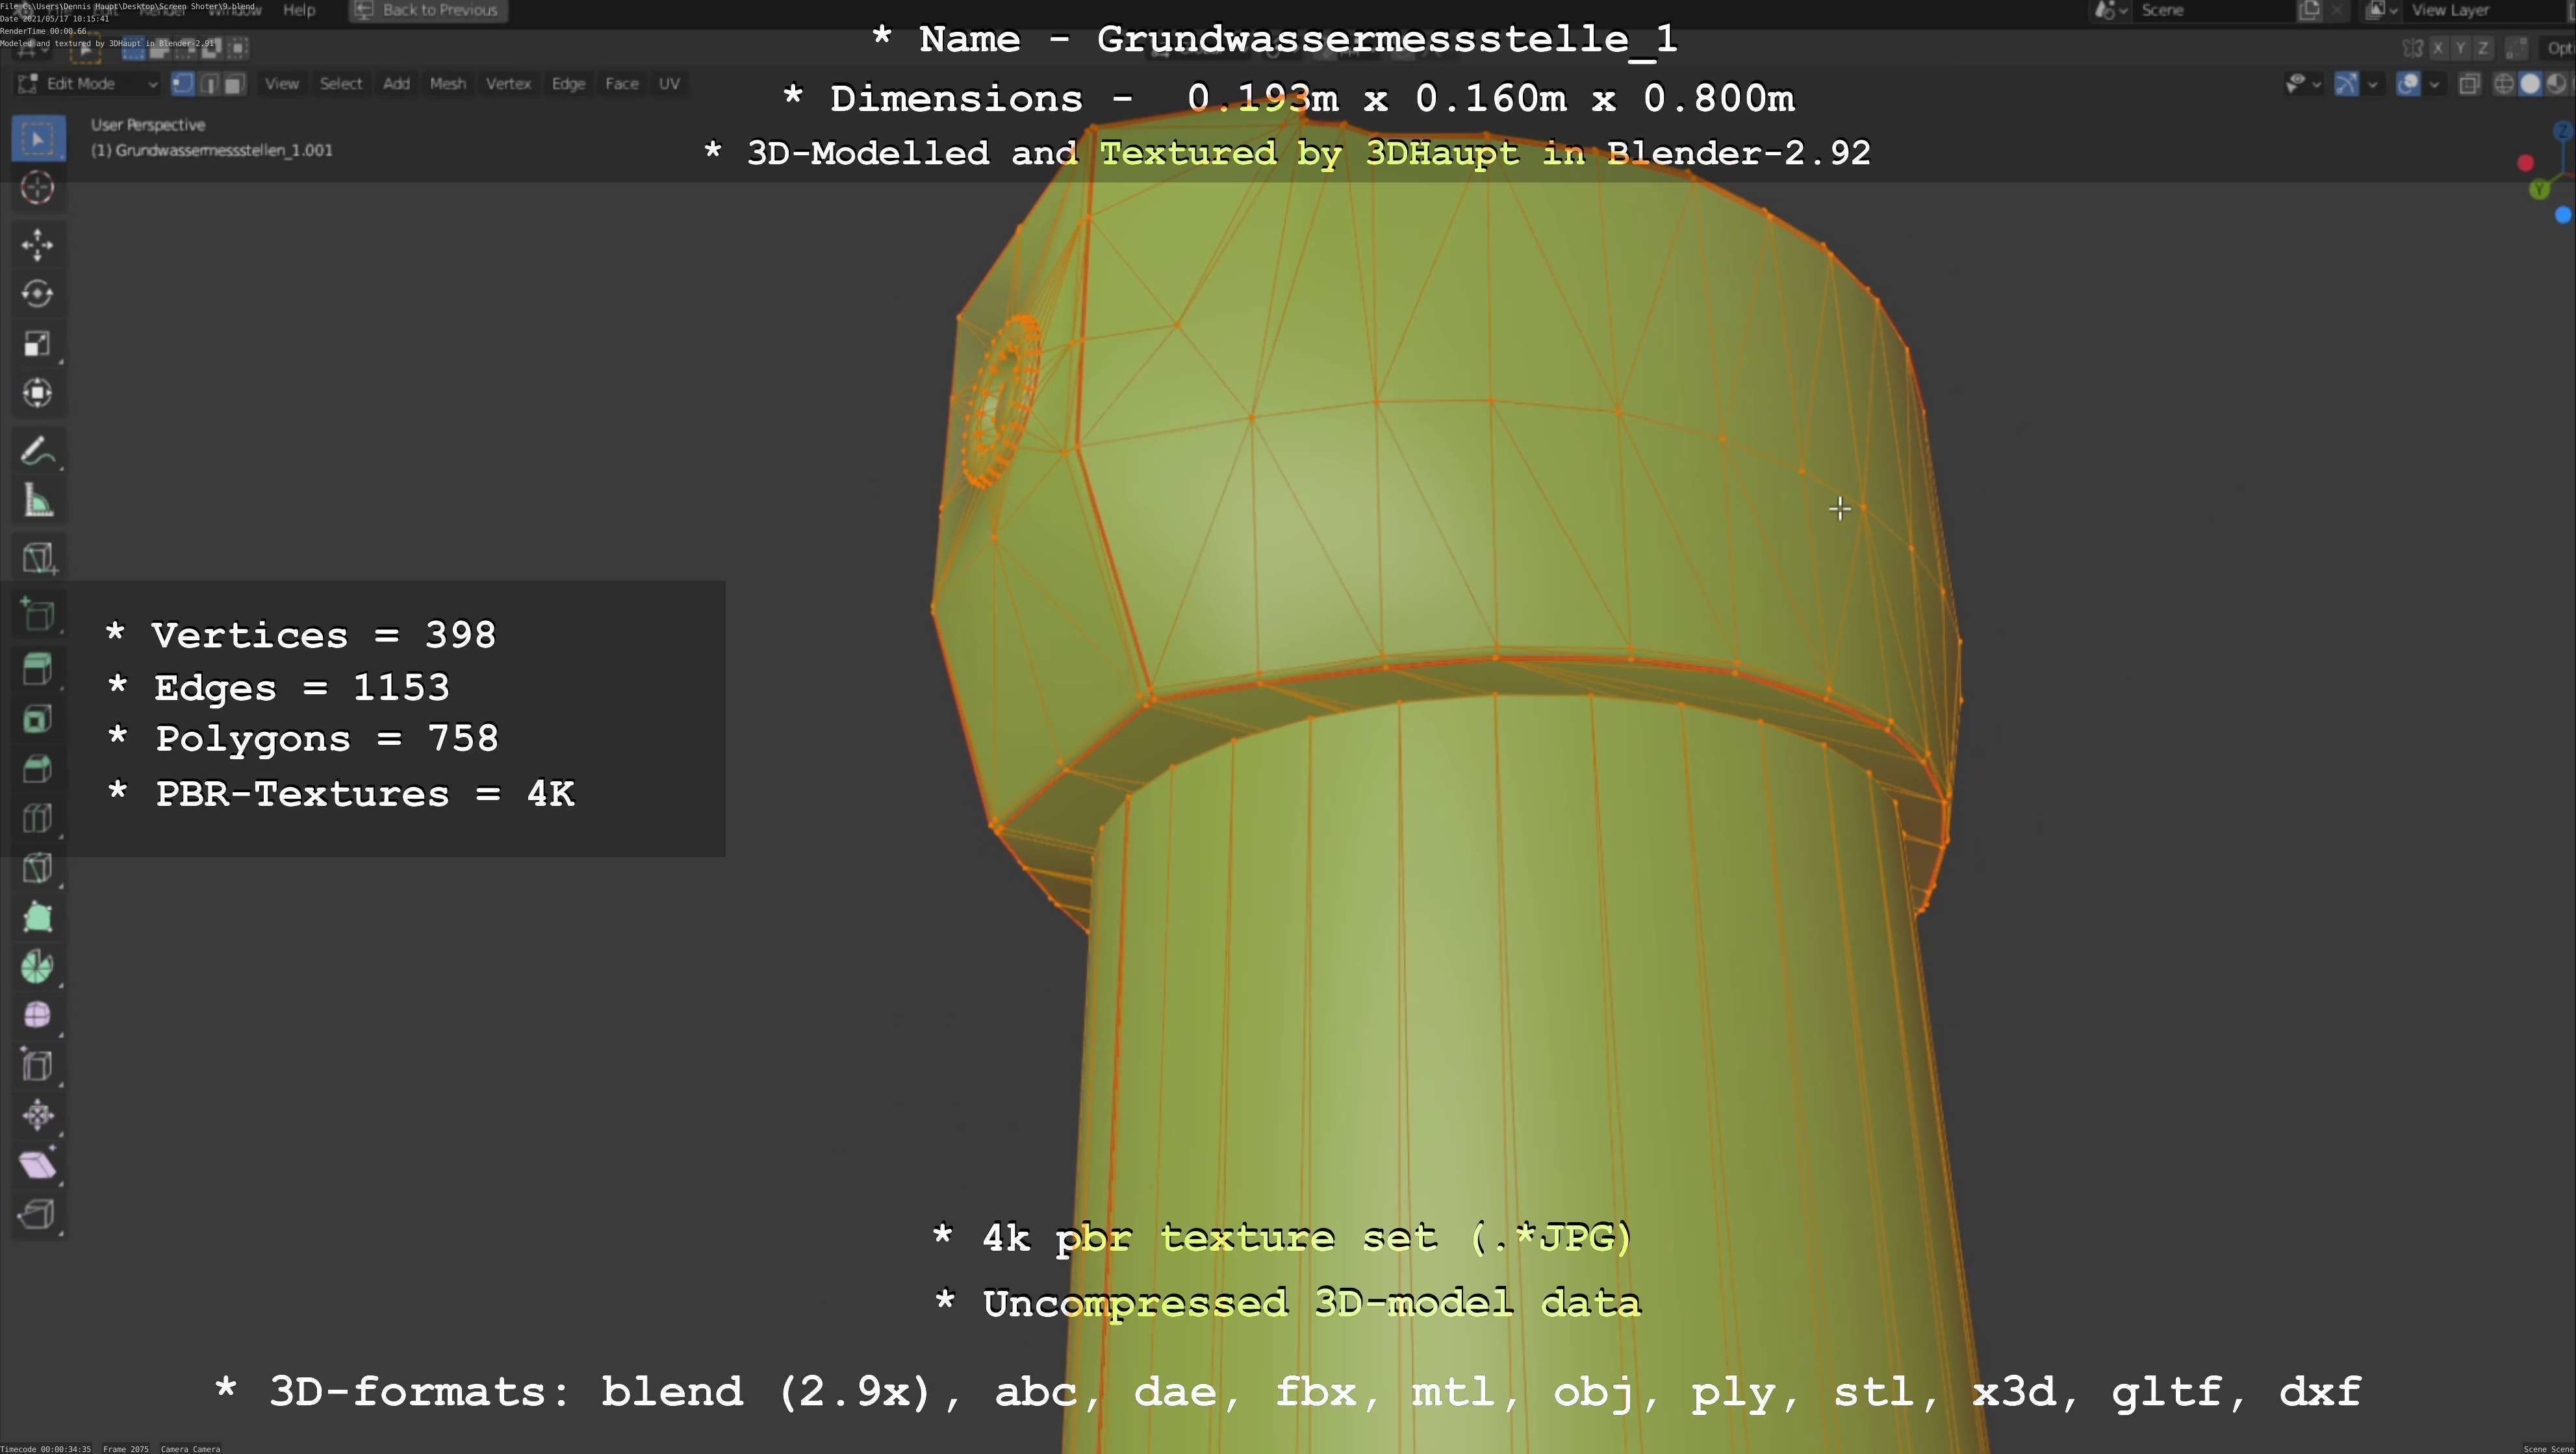This screenshot has height=1454, width=2576.
Task: Select the Move tool
Action: pyautogui.click(x=38, y=245)
